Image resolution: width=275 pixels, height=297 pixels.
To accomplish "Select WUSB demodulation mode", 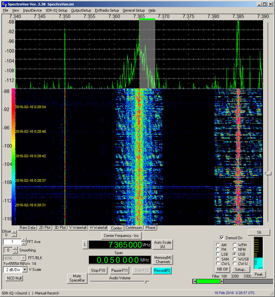I will 235,259.
